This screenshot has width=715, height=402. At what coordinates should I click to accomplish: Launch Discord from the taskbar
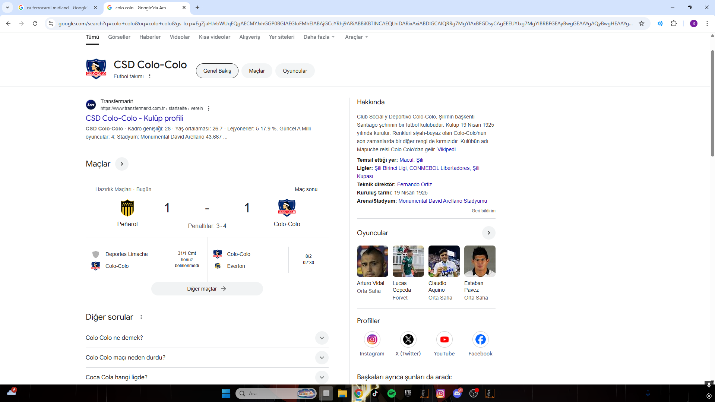(457, 393)
